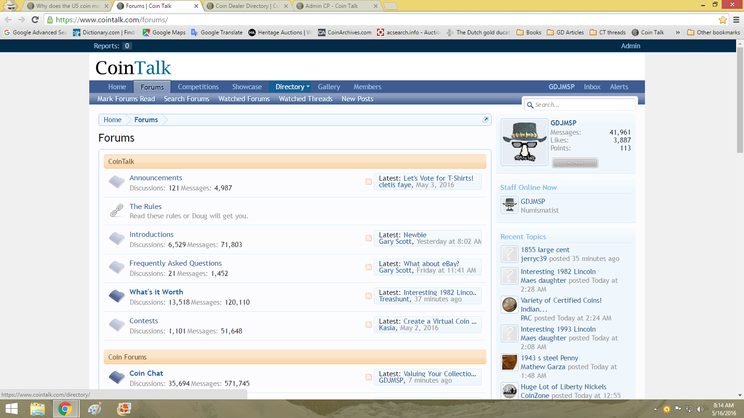Viewport: 744px width, 418px height.
Task: Click the search magnifier icon
Action: 530,105
